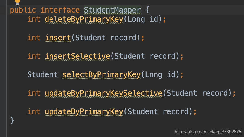Click Student parameter type in updateByPrimaryKeySelective

click(x=182, y=93)
